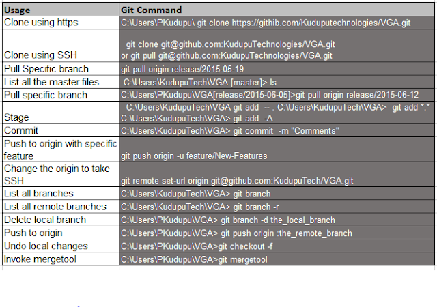Click the Change the origin to take SSH cell
Screen dimensions: 437x307
click(61, 175)
